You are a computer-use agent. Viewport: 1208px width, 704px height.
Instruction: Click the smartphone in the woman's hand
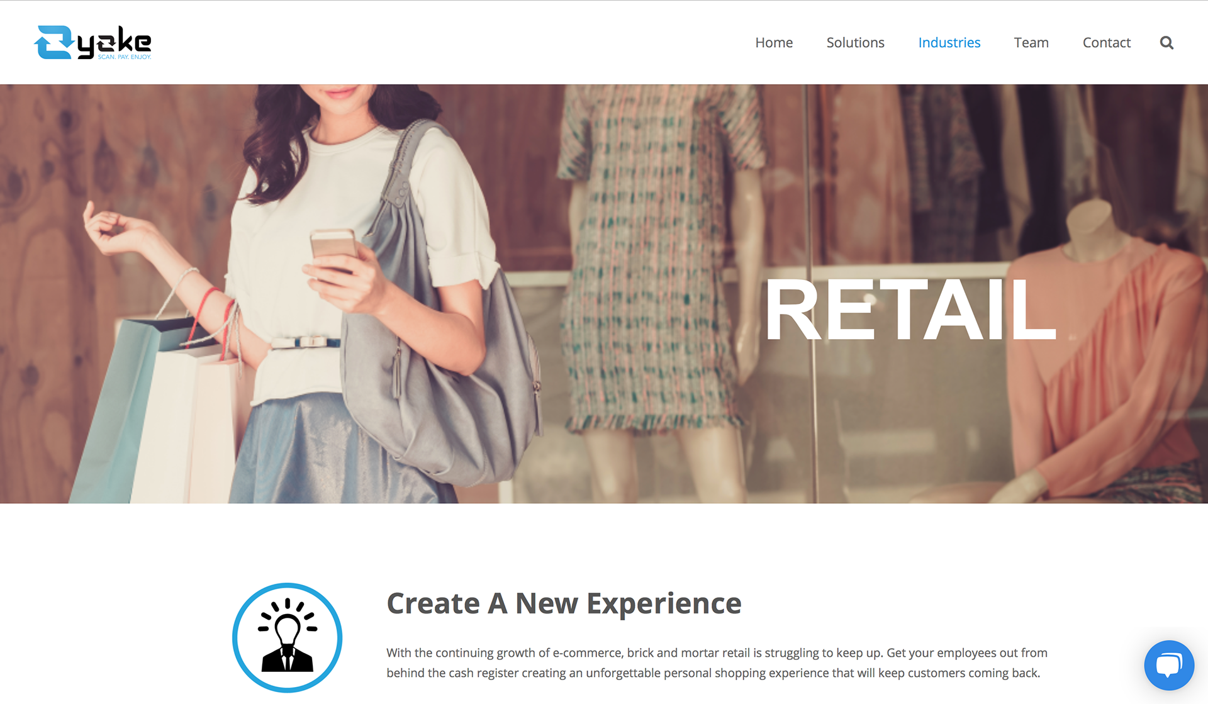point(333,252)
